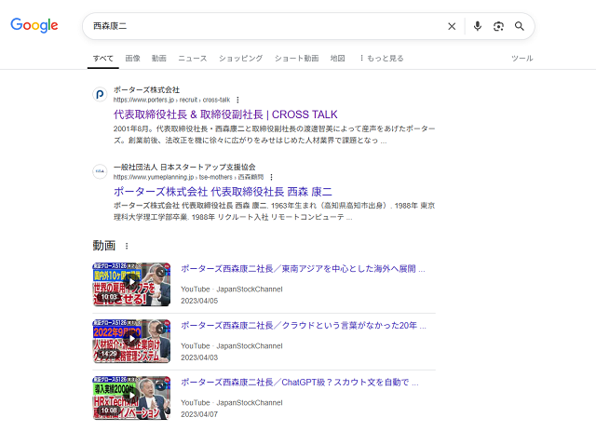Viewport: 596px width, 431px height.
Task: Open the three-dot menu beside the 動画 heading
Action: [127, 246]
